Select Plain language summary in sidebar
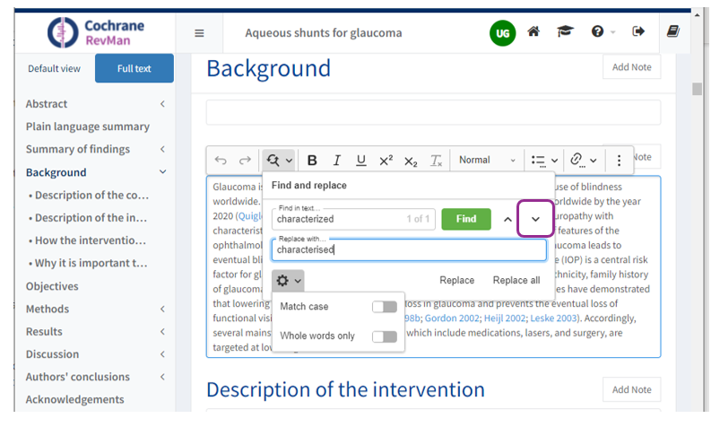This screenshot has height=427, width=720. (88, 126)
